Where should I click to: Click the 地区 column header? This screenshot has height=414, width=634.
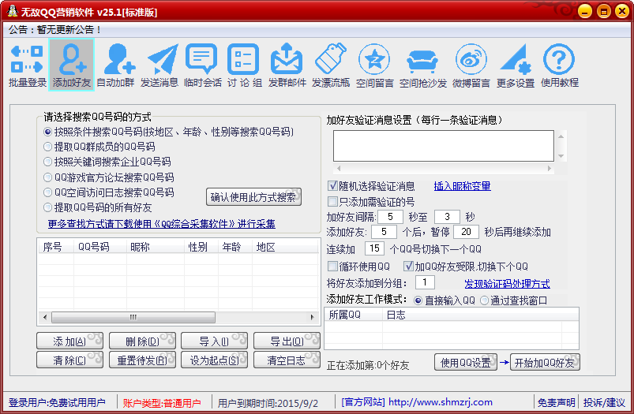click(x=285, y=247)
